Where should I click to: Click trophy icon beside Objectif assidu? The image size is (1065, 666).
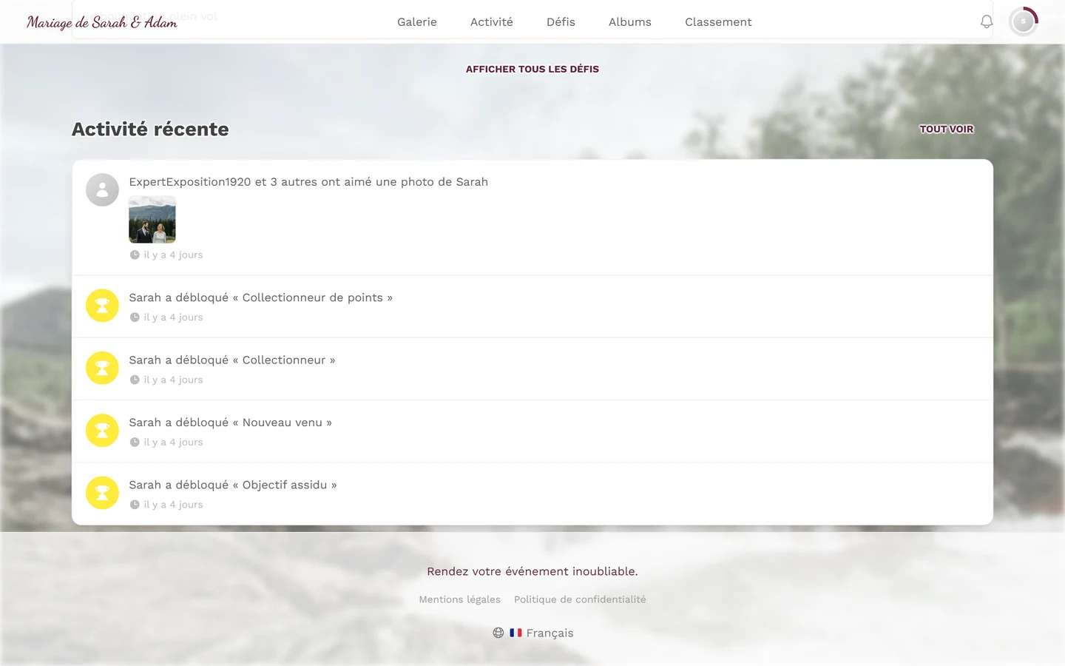[x=102, y=493]
